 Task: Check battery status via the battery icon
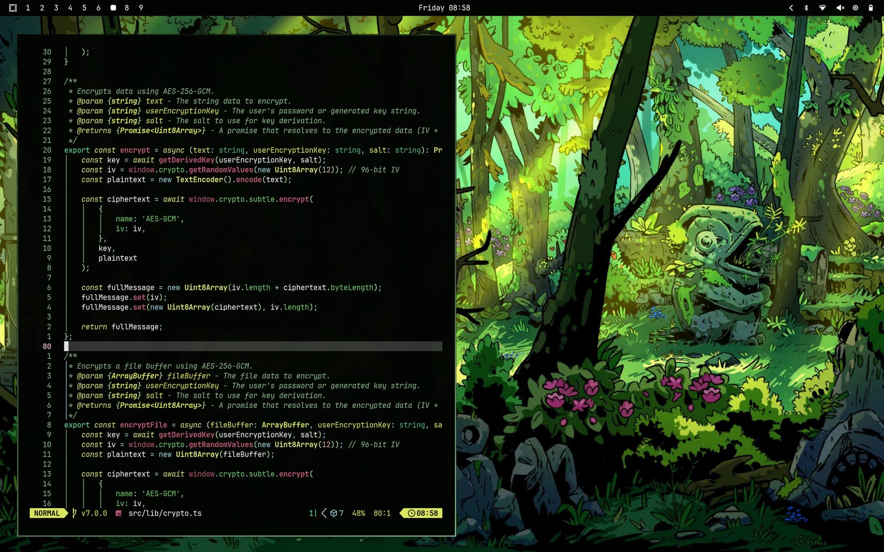pyautogui.click(x=871, y=8)
